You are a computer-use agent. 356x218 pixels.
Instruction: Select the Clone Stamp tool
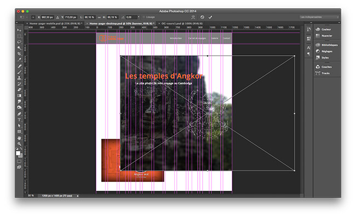click(19, 78)
